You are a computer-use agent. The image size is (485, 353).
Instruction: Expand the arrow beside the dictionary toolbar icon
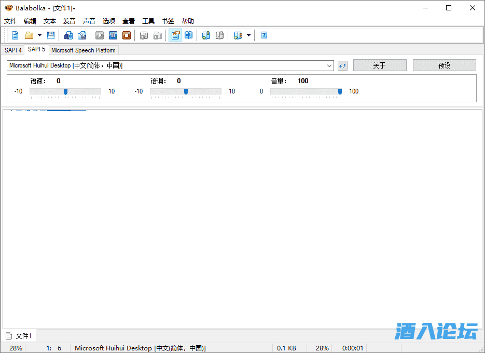click(x=248, y=35)
